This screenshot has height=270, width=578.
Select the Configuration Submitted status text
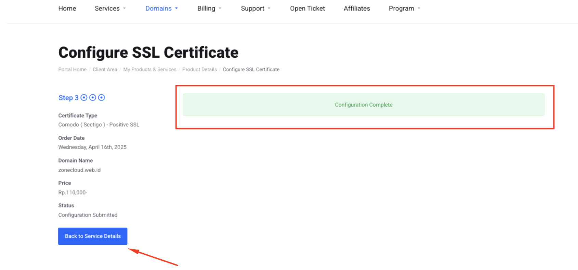coord(88,215)
